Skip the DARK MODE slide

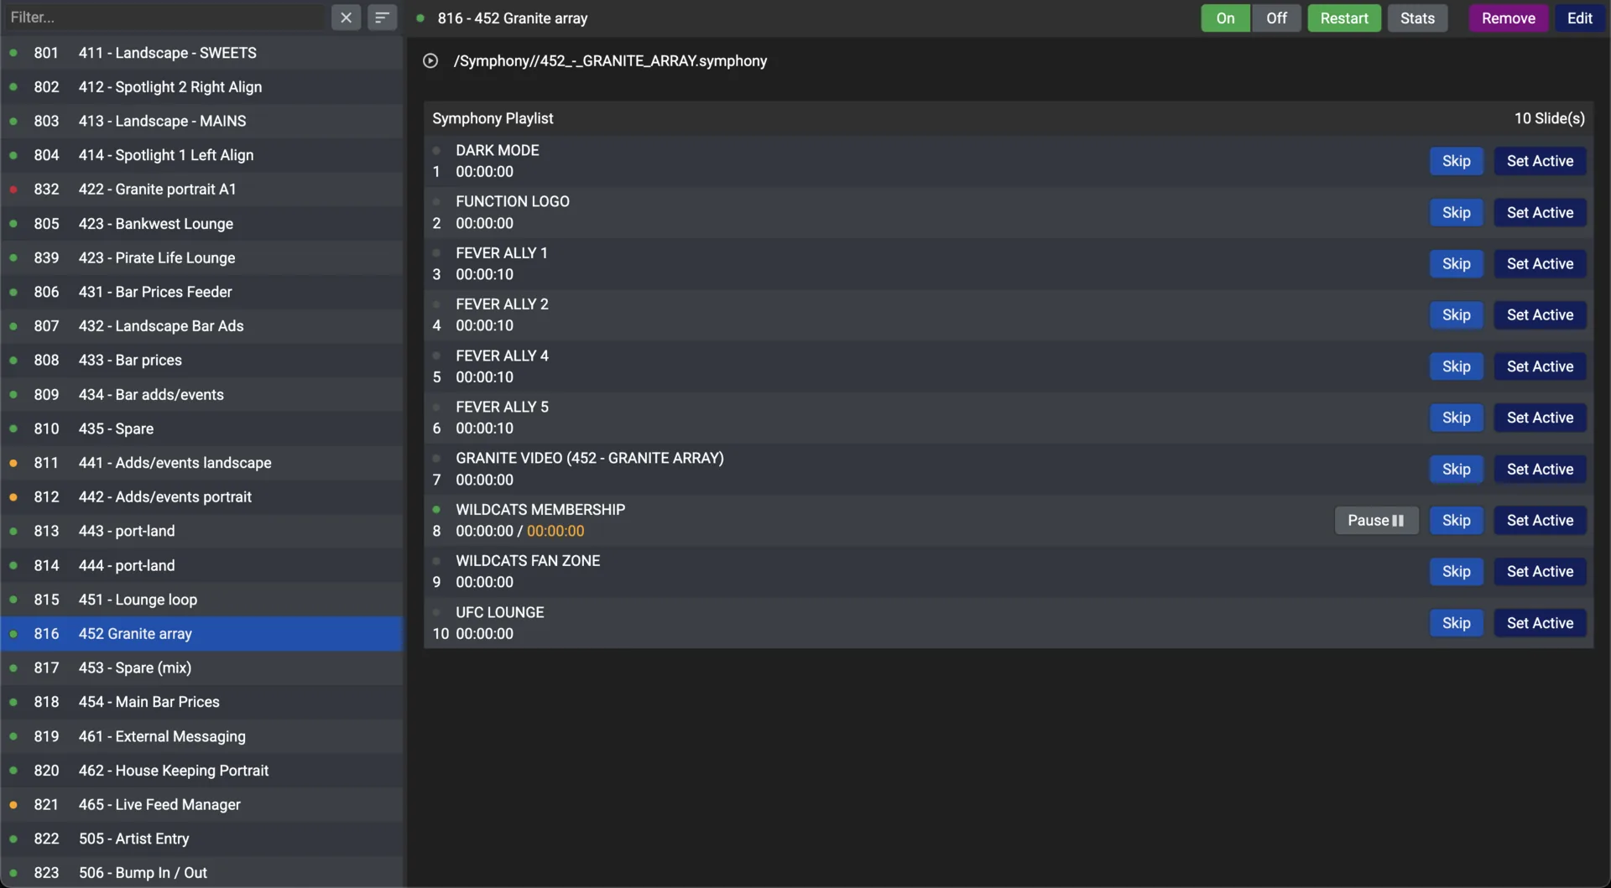[1456, 161]
